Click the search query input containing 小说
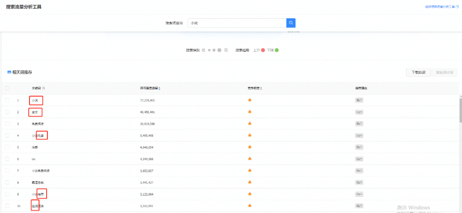 [236, 23]
